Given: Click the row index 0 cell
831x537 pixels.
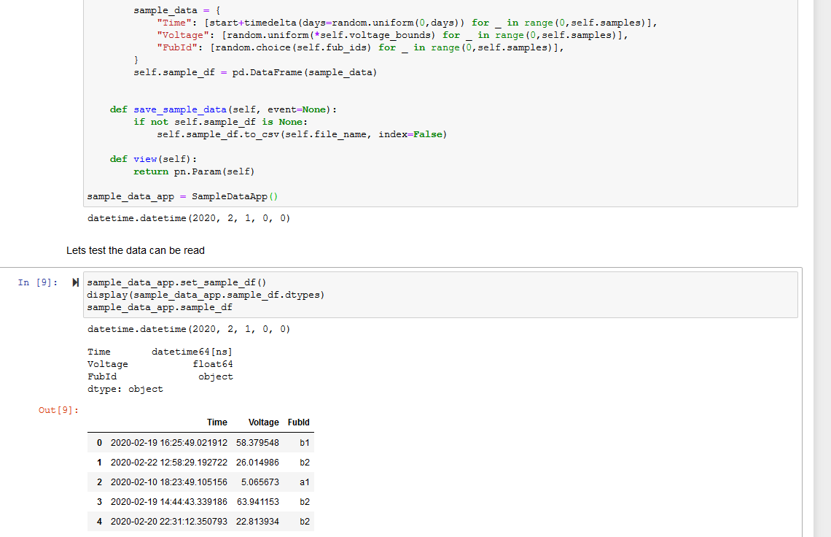Looking at the screenshot, I should [x=99, y=443].
